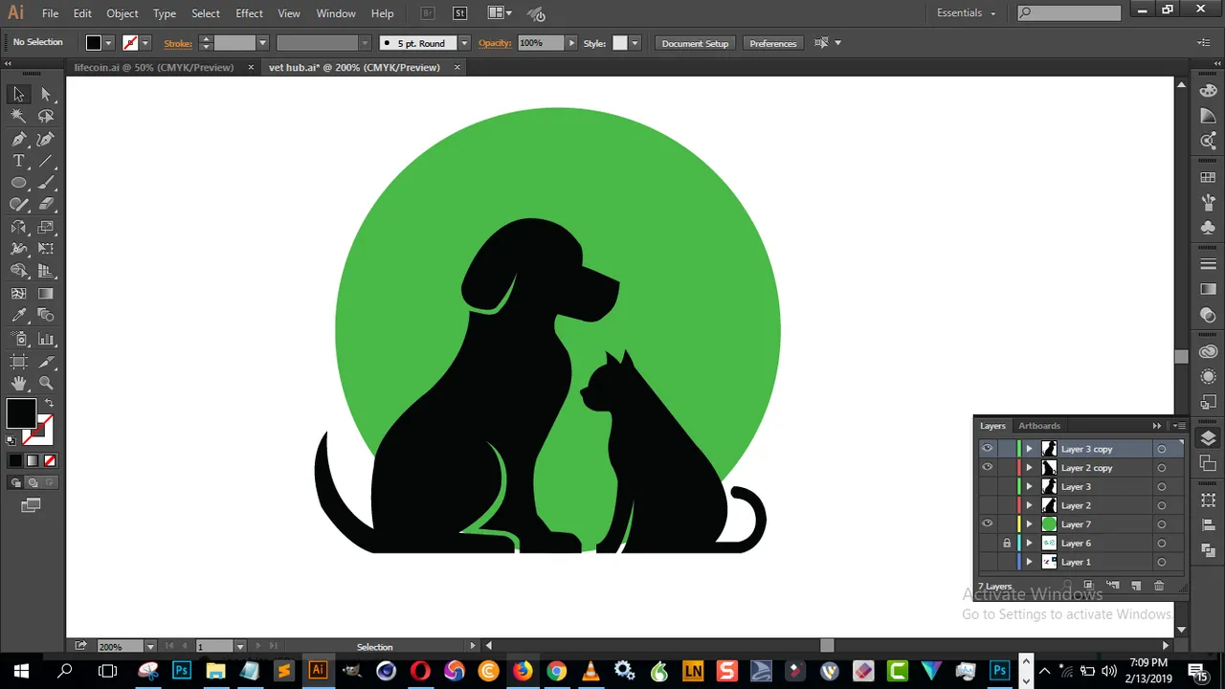Set paint to None via red-slash button
The height and width of the screenshot is (689, 1225).
coord(50,461)
